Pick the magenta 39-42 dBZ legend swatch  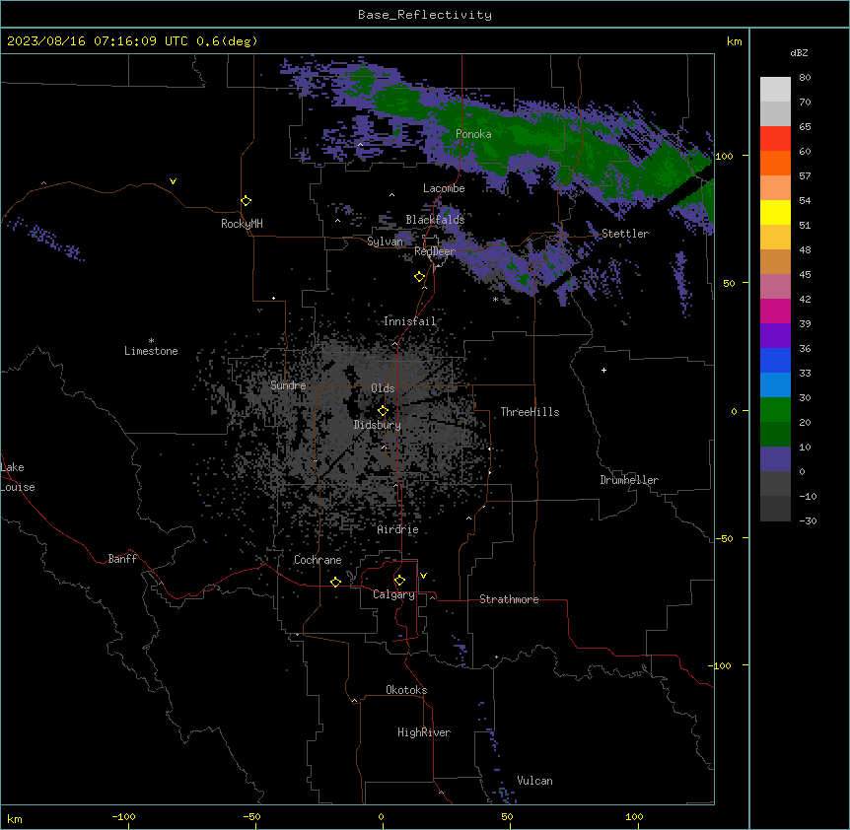[775, 311]
